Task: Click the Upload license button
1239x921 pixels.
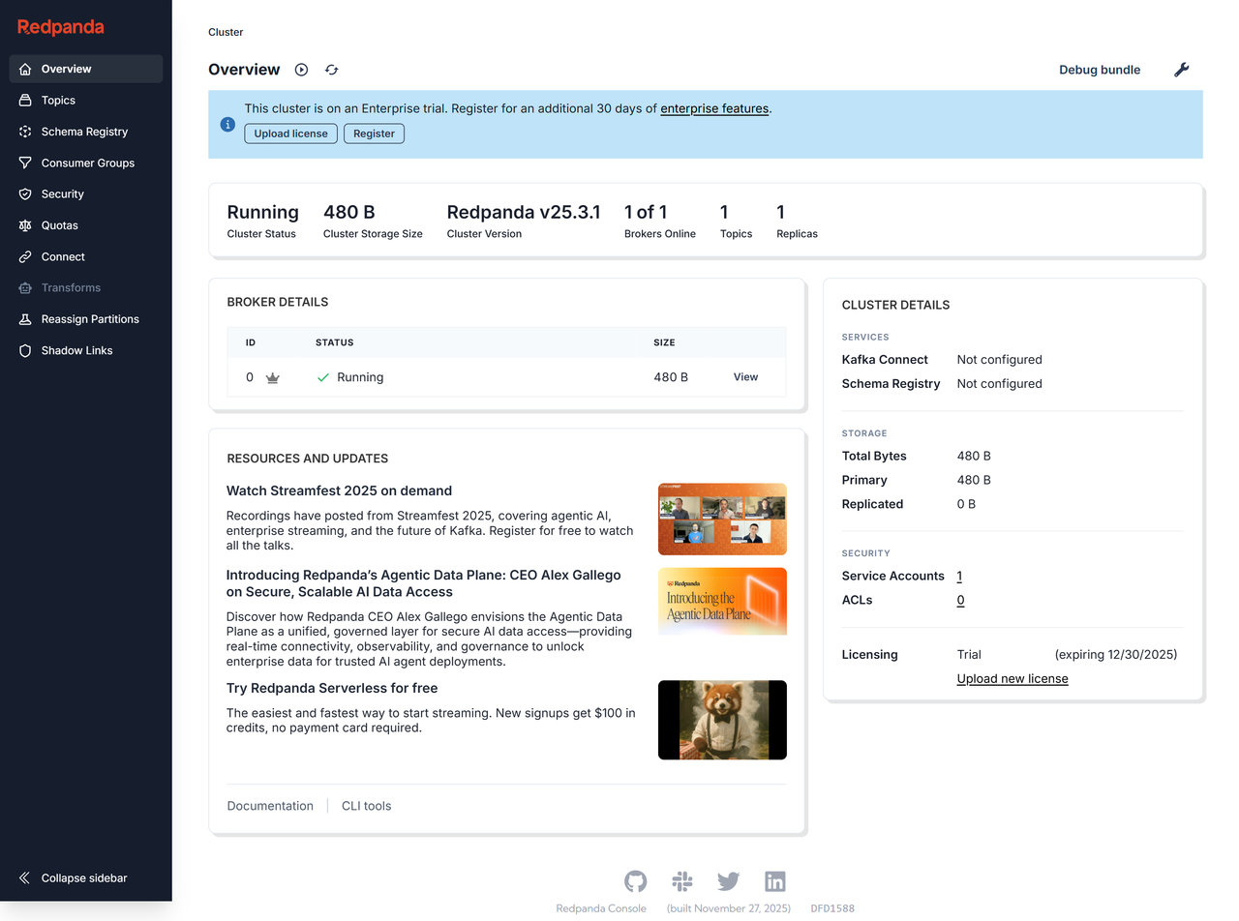Action: (290, 134)
